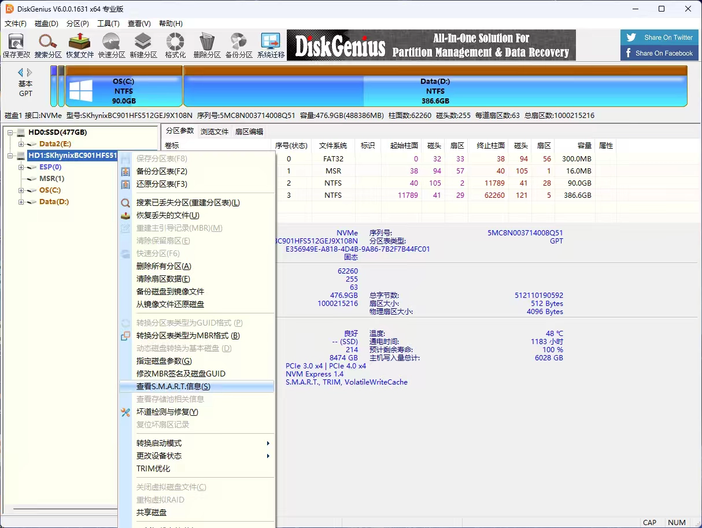
Task: Expand the ESP(0) tree node
Action: tap(20, 167)
